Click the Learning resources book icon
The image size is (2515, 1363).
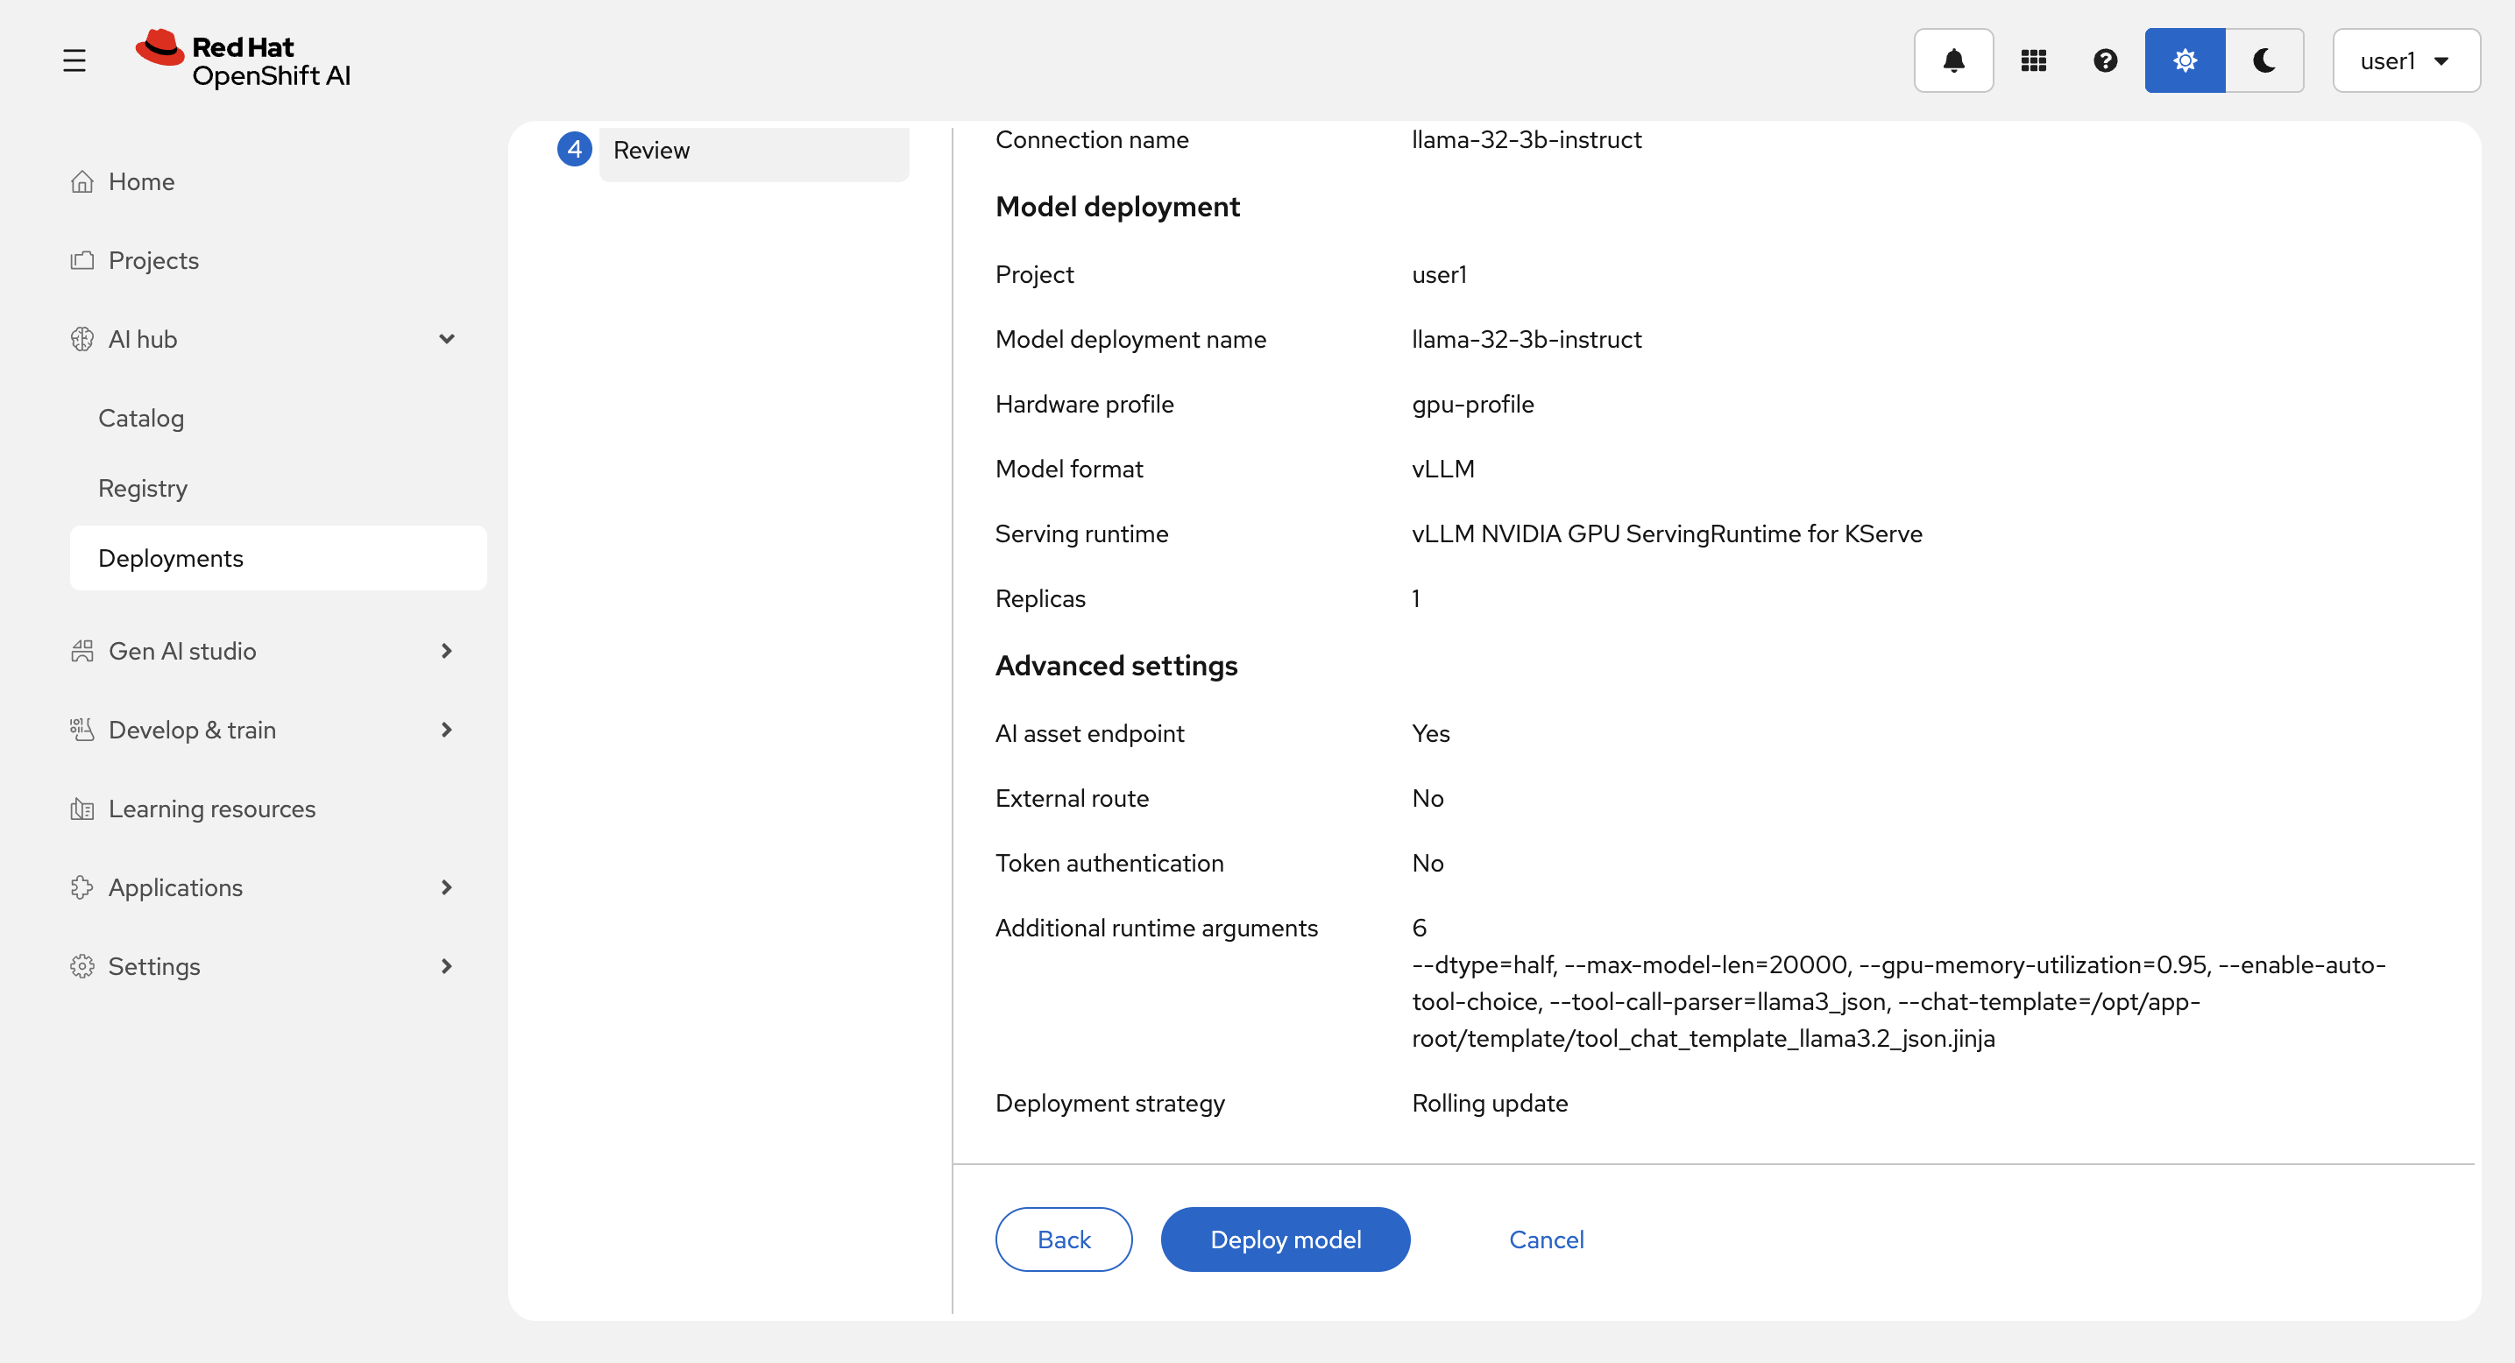pyautogui.click(x=82, y=809)
